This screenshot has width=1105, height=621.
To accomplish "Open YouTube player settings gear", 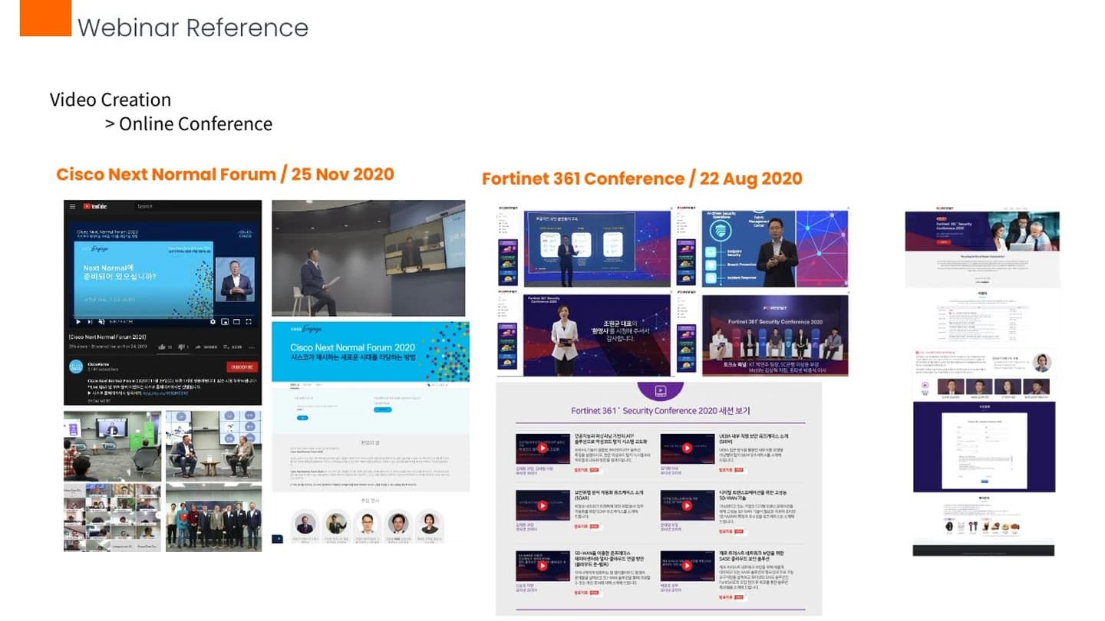I will point(213,322).
